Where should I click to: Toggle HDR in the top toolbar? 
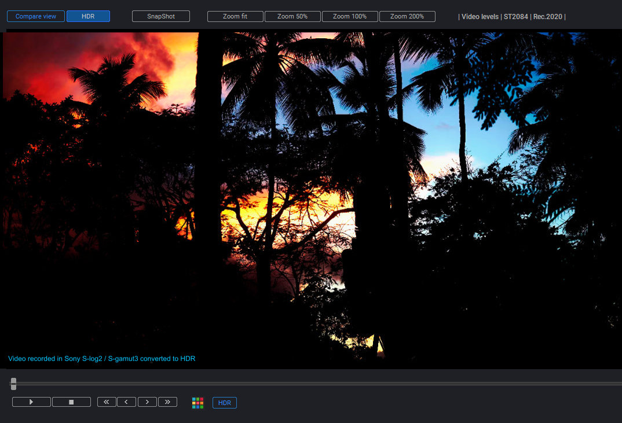tap(88, 16)
